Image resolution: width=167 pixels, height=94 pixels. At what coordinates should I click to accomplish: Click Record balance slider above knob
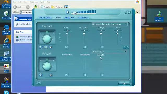(47, 59)
